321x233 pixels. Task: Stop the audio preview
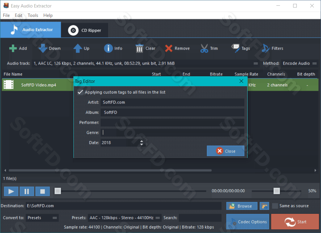[43, 191]
